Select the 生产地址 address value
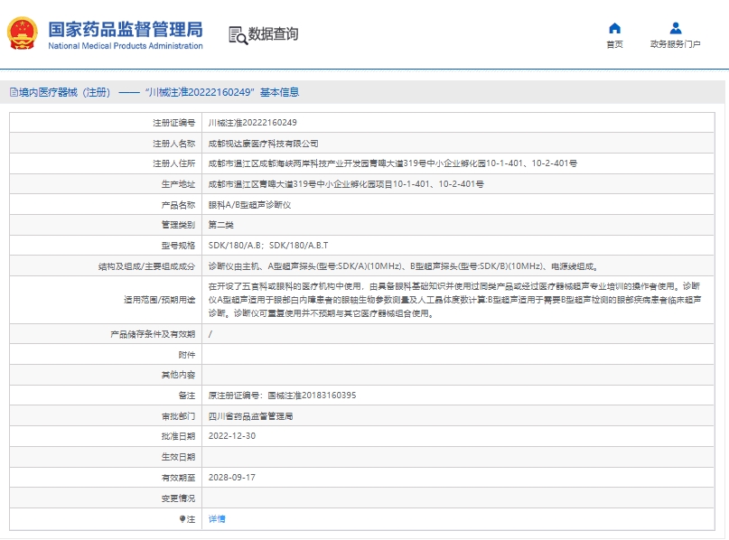 click(346, 184)
